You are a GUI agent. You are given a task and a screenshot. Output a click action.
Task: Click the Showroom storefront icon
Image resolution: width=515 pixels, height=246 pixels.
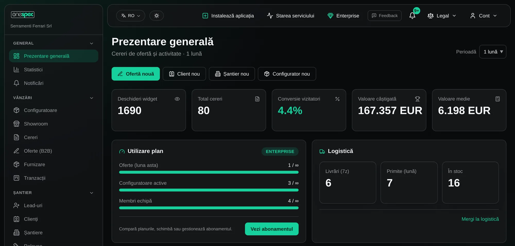pos(16,124)
